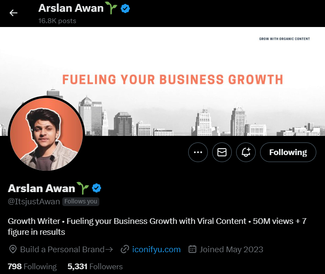Click the @ItsjustAwan handle text
Screen dimensions: 325x274
point(34,201)
